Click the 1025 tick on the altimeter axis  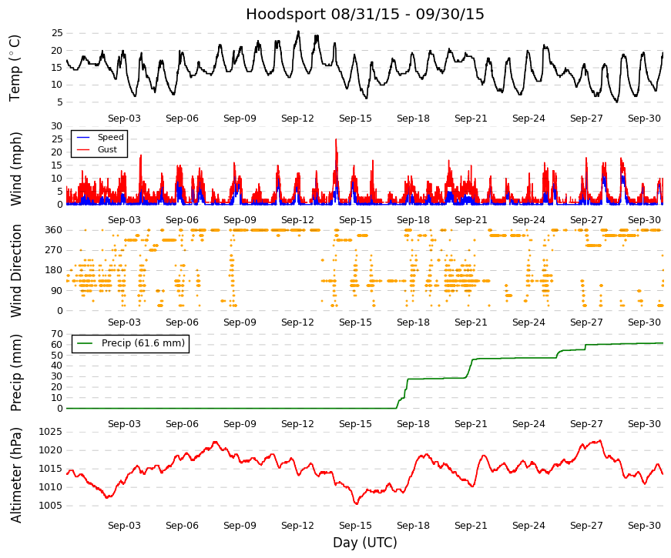(x=51, y=432)
